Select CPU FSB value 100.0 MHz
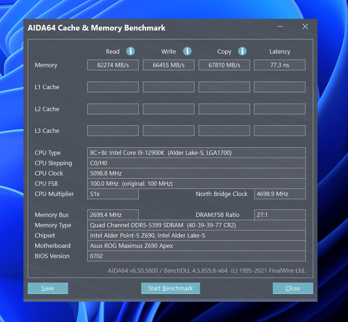The width and height of the screenshot is (348, 322). [197, 184]
